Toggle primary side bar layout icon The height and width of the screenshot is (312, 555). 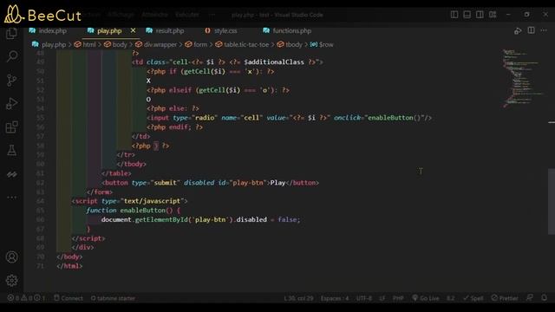[454, 15]
